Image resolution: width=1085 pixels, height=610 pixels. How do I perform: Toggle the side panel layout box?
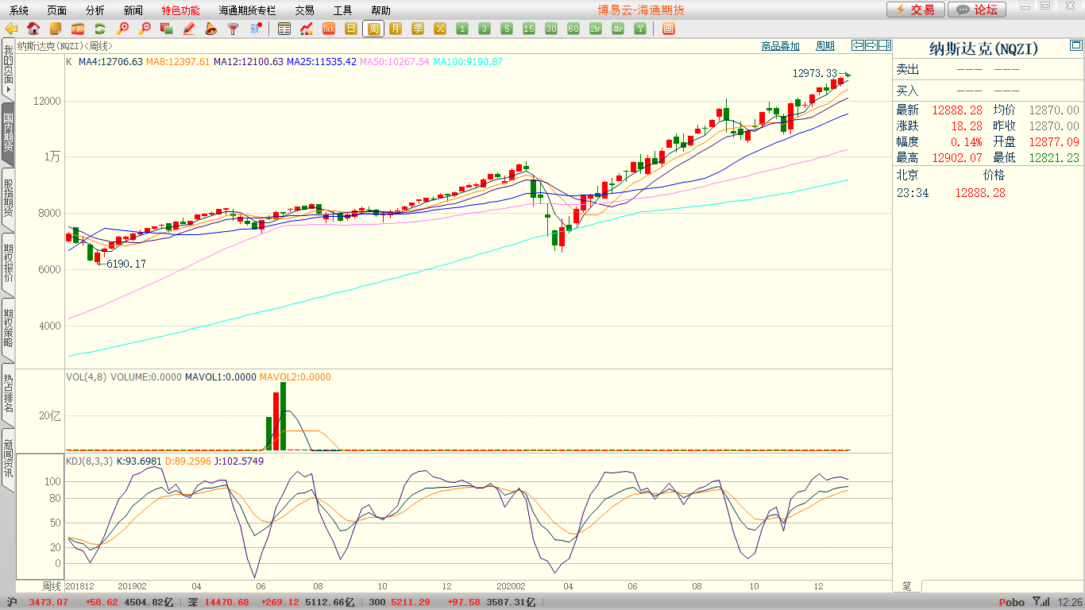(885, 45)
